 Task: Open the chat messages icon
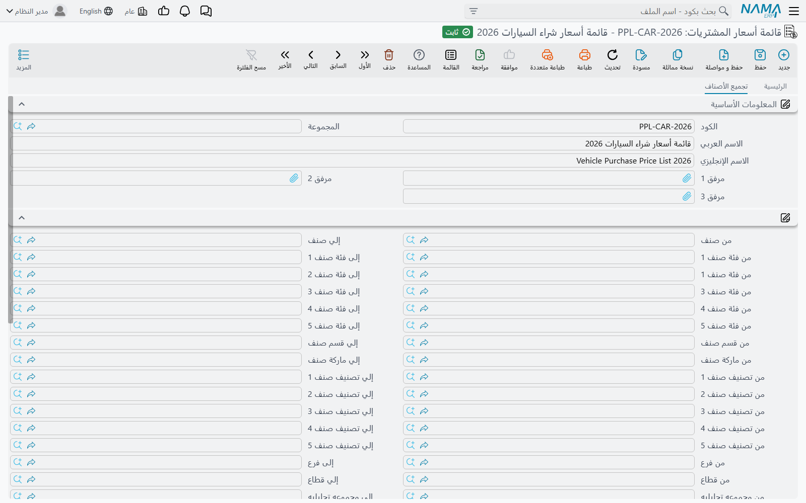pyautogui.click(x=206, y=11)
